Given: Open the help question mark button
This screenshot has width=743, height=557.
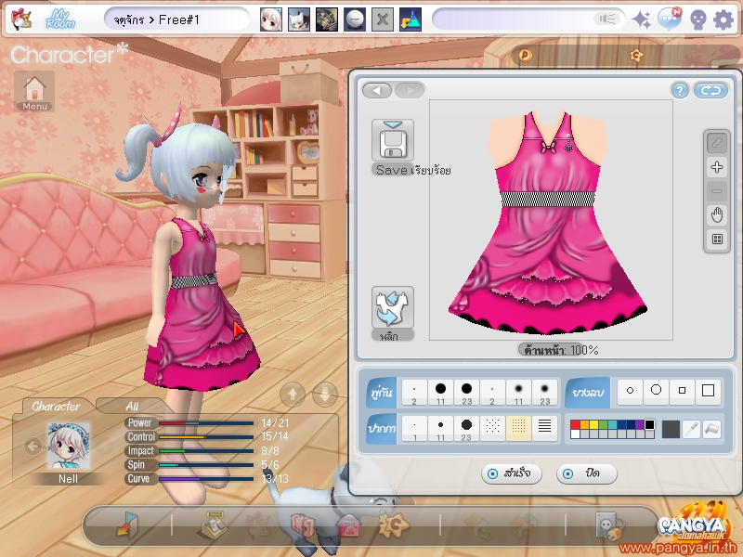Looking at the screenshot, I should coord(680,90).
